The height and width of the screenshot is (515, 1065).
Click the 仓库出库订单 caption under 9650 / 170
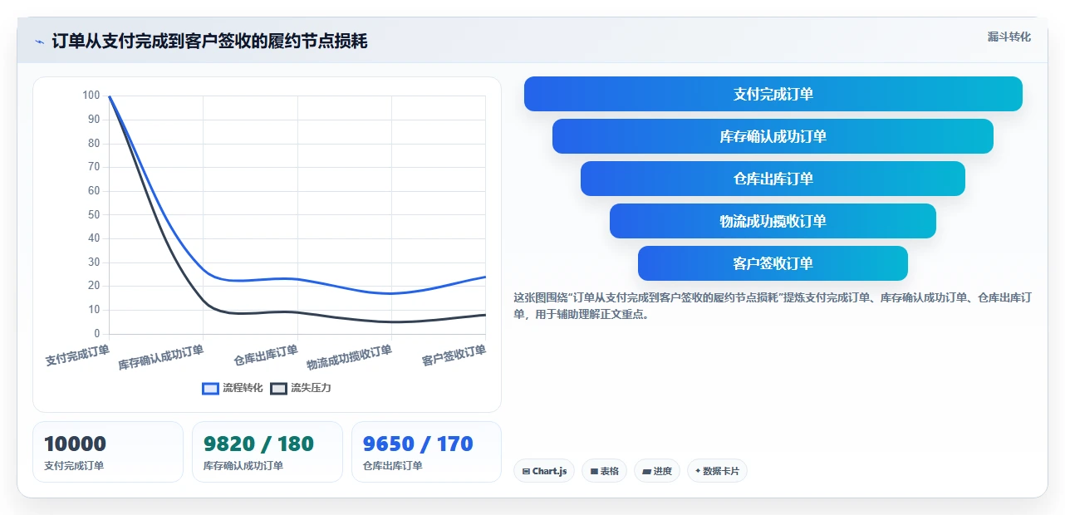pyautogui.click(x=393, y=466)
